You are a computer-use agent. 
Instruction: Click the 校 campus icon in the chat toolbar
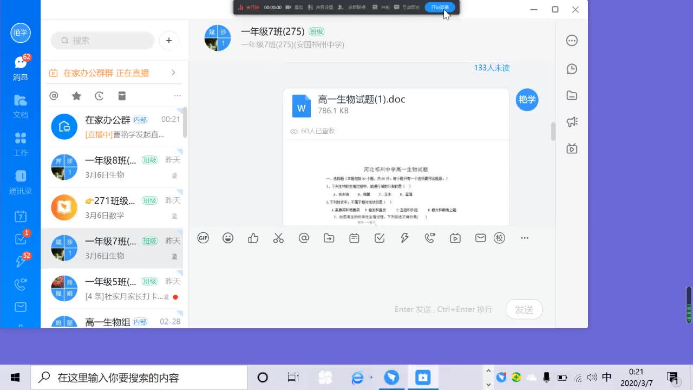(x=499, y=238)
